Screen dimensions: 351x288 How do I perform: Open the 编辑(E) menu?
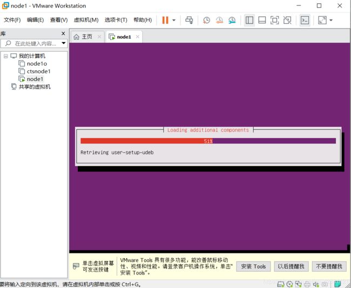tap(35, 20)
